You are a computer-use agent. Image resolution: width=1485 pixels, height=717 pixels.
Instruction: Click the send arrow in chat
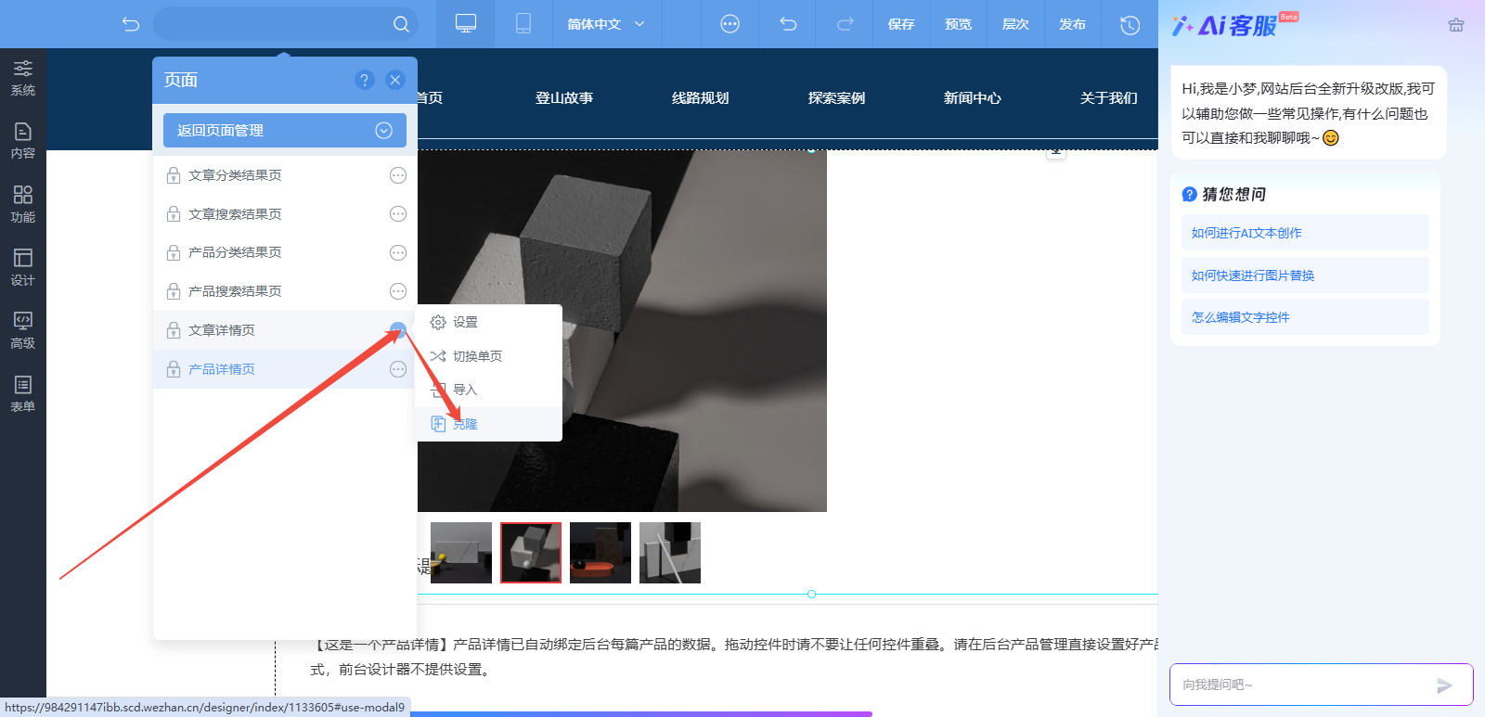1444,685
